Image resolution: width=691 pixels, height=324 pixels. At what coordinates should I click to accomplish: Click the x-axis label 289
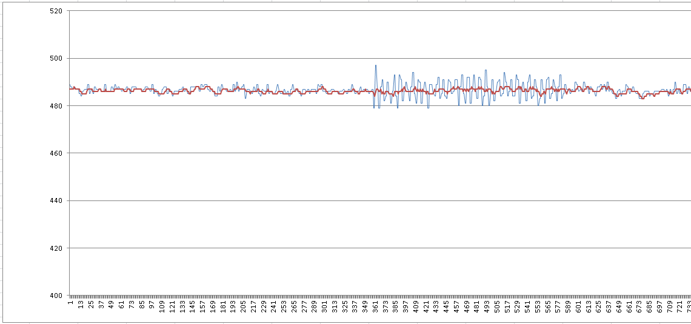click(314, 306)
